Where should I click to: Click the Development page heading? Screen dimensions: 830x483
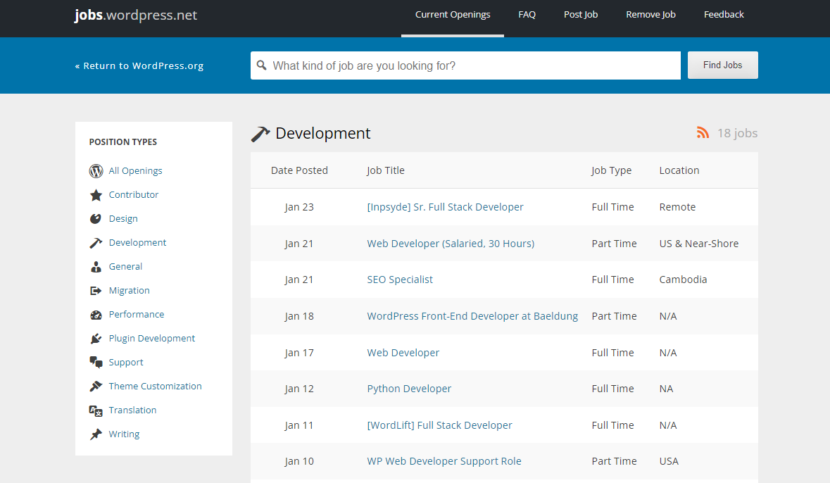click(x=323, y=134)
